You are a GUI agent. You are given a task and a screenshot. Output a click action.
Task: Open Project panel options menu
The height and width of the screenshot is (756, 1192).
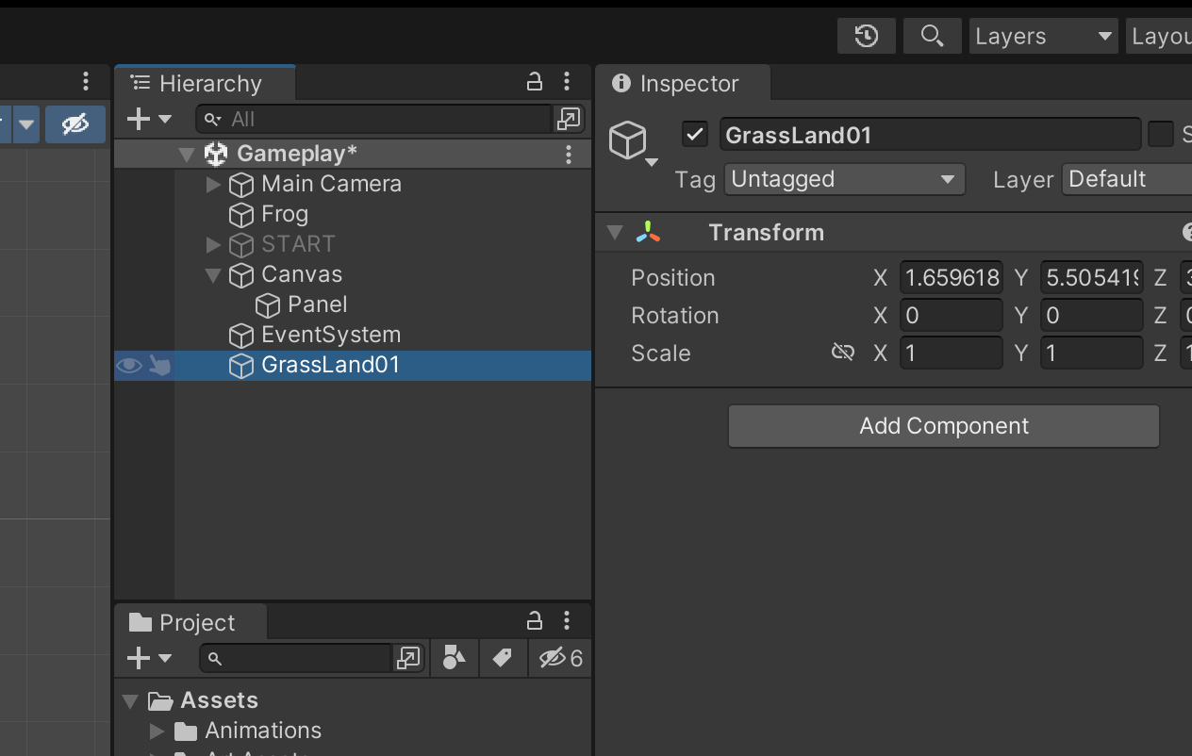567,621
